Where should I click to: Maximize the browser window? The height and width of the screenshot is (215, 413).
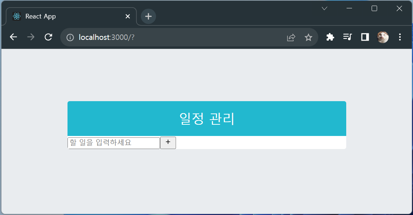(374, 8)
